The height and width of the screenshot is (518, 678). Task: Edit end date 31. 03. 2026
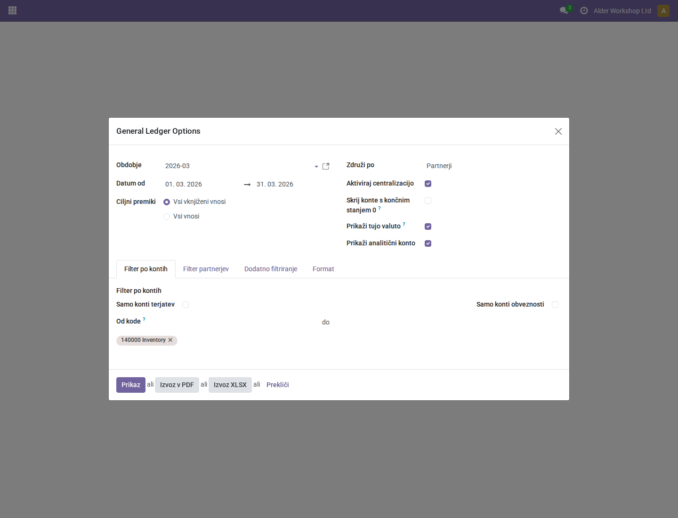(292, 184)
